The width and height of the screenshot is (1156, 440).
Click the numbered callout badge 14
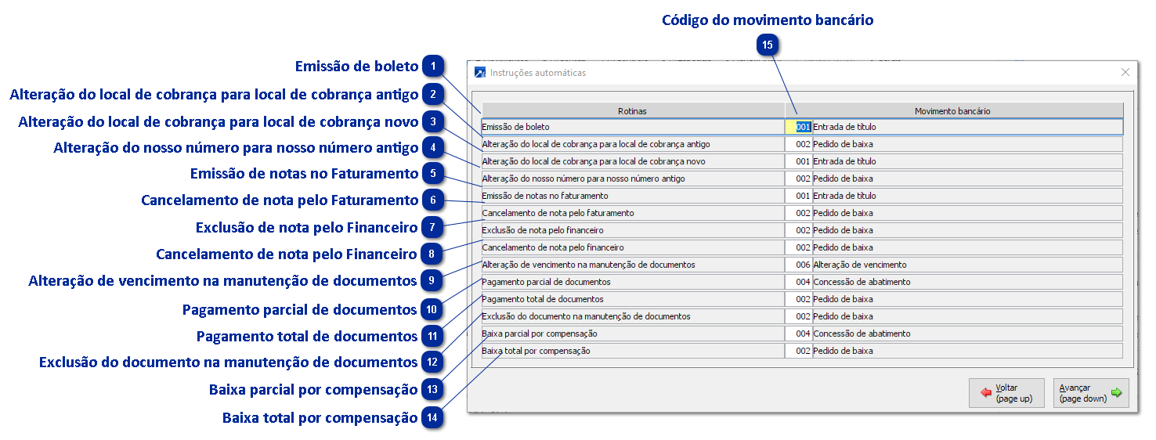point(432,418)
